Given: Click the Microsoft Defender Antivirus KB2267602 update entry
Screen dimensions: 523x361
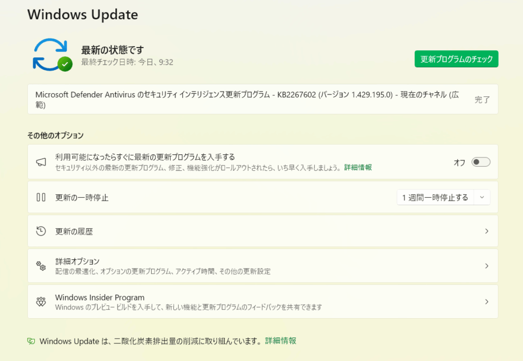Looking at the screenshot, I should click(x=263, y=99).
